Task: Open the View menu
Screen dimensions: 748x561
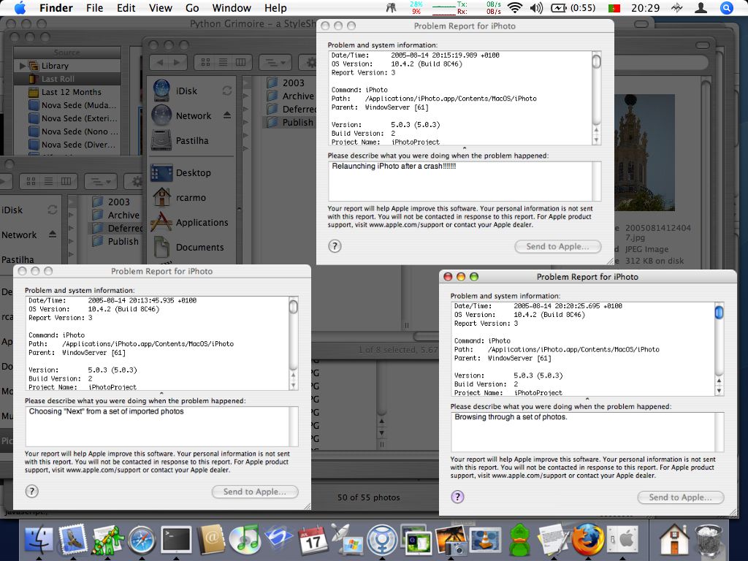Action: tap(160, 8)
